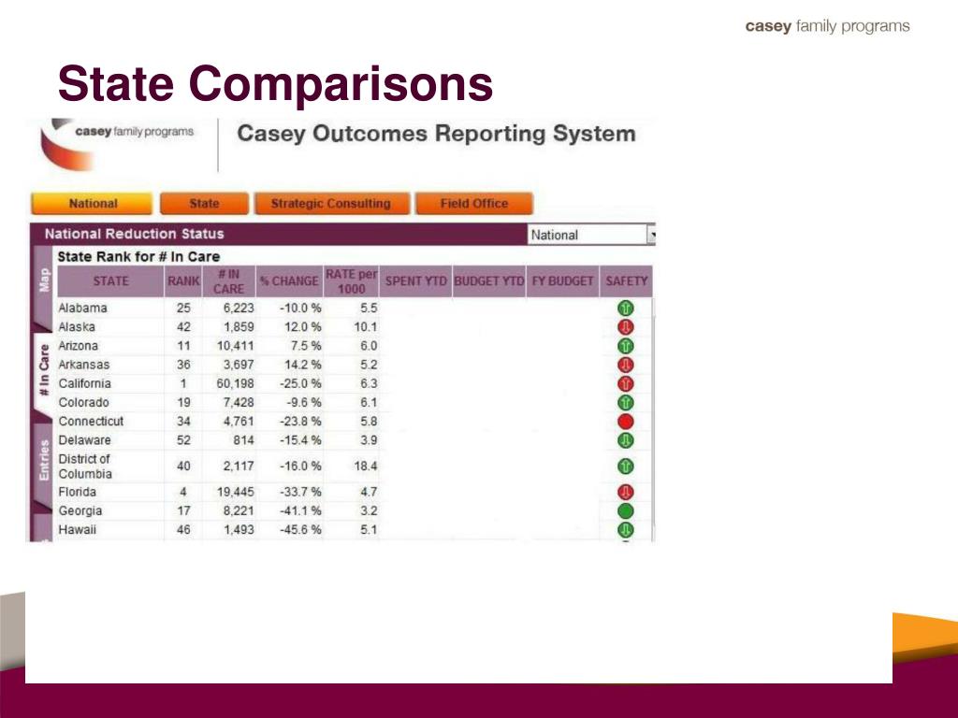Sort by RANK column header

(x=183, y=280)
